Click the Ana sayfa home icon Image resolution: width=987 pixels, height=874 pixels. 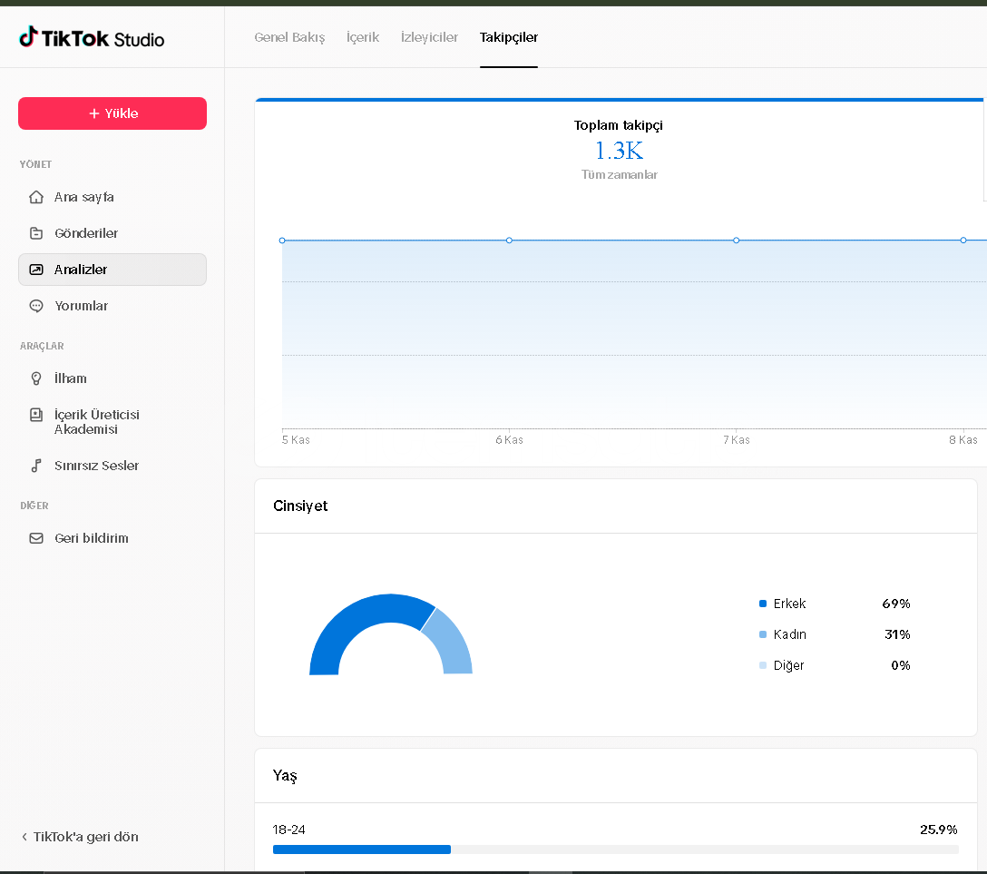coord(36,197)
